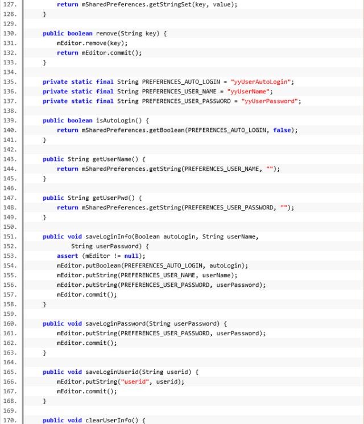Click line number 135 in the gutter
The height and width of the screenshot is (424, 364).
click(x=10, y=81)
